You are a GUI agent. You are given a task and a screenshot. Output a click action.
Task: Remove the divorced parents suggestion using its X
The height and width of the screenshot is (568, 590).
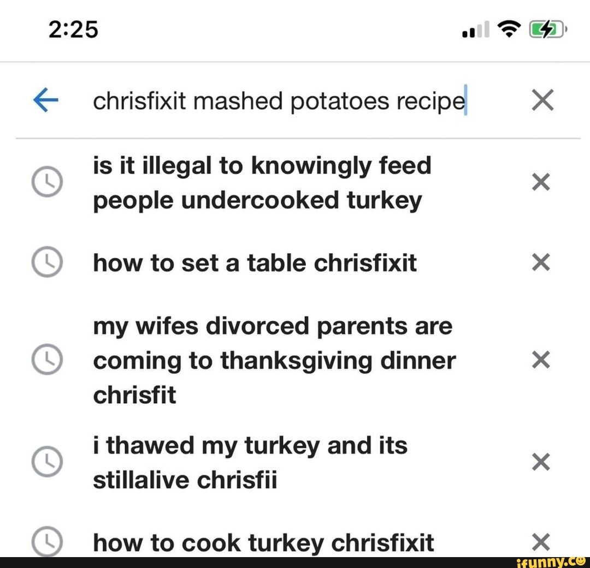pyautogui.click(x=541, y=360)
